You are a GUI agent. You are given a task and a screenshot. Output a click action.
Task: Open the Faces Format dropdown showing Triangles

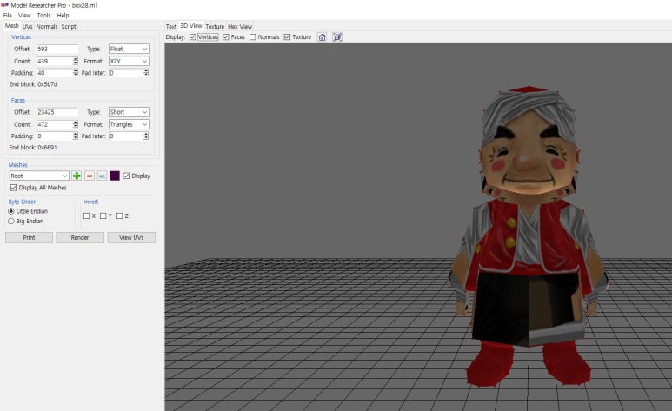[129, 124]
